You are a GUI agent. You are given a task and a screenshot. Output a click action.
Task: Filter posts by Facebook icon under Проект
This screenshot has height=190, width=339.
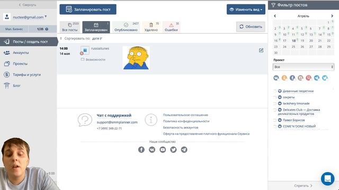292,78
